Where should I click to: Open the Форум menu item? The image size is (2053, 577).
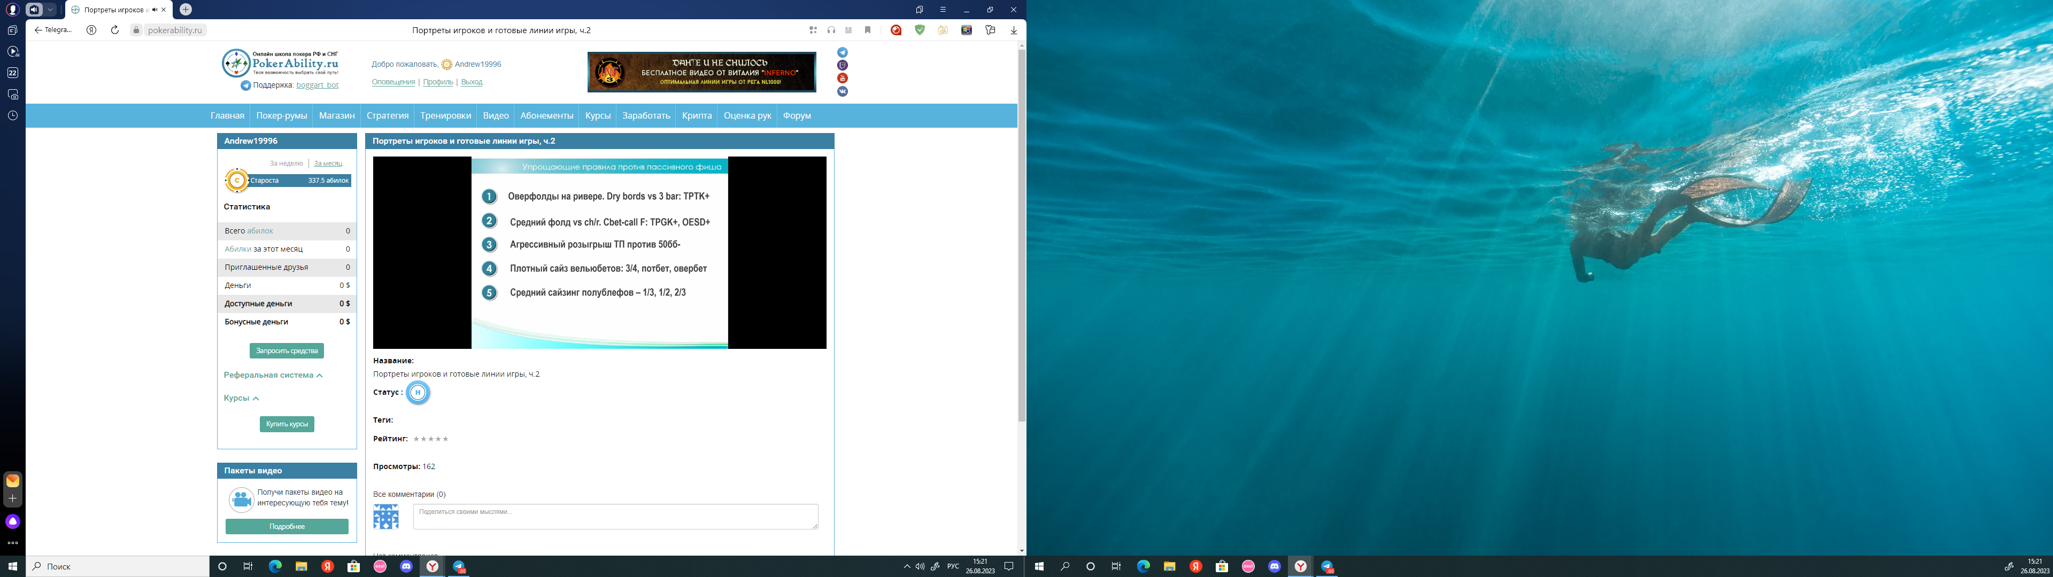[797, 115]
